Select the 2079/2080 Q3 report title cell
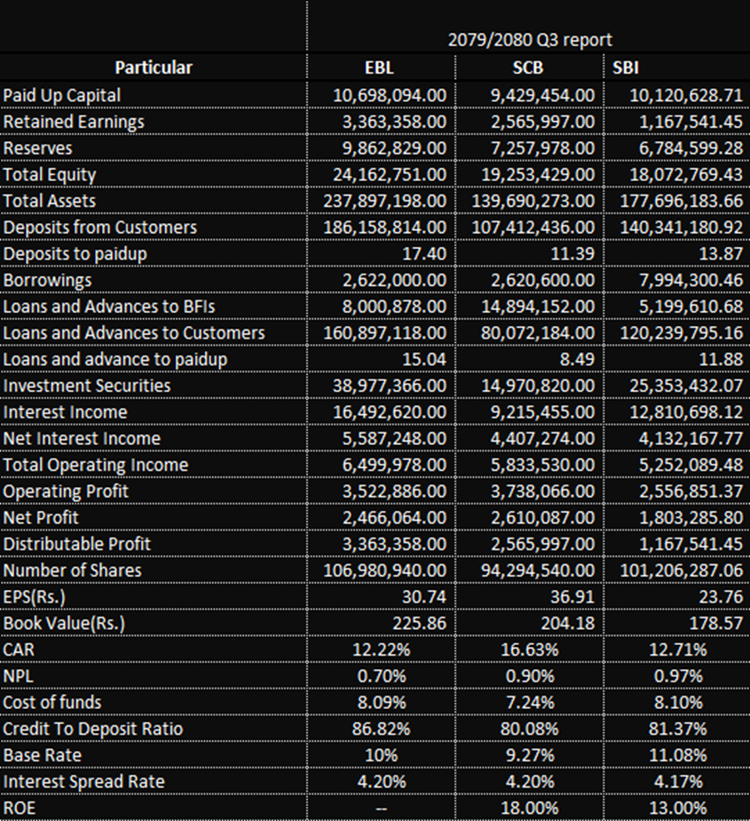 coord(529,40)
